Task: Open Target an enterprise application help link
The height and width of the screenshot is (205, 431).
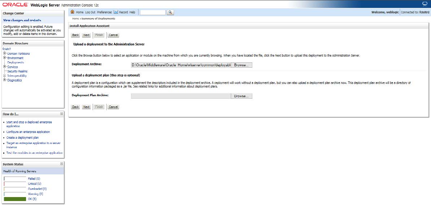Action: [x=33, y=145]
